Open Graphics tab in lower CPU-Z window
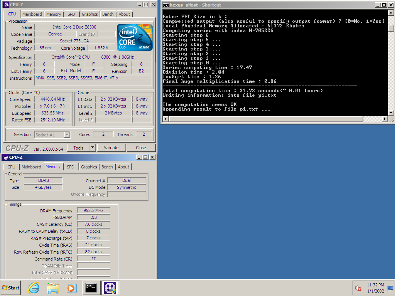Image resolution: width=395 pixels, height=296 pixels. pos(89,167)
